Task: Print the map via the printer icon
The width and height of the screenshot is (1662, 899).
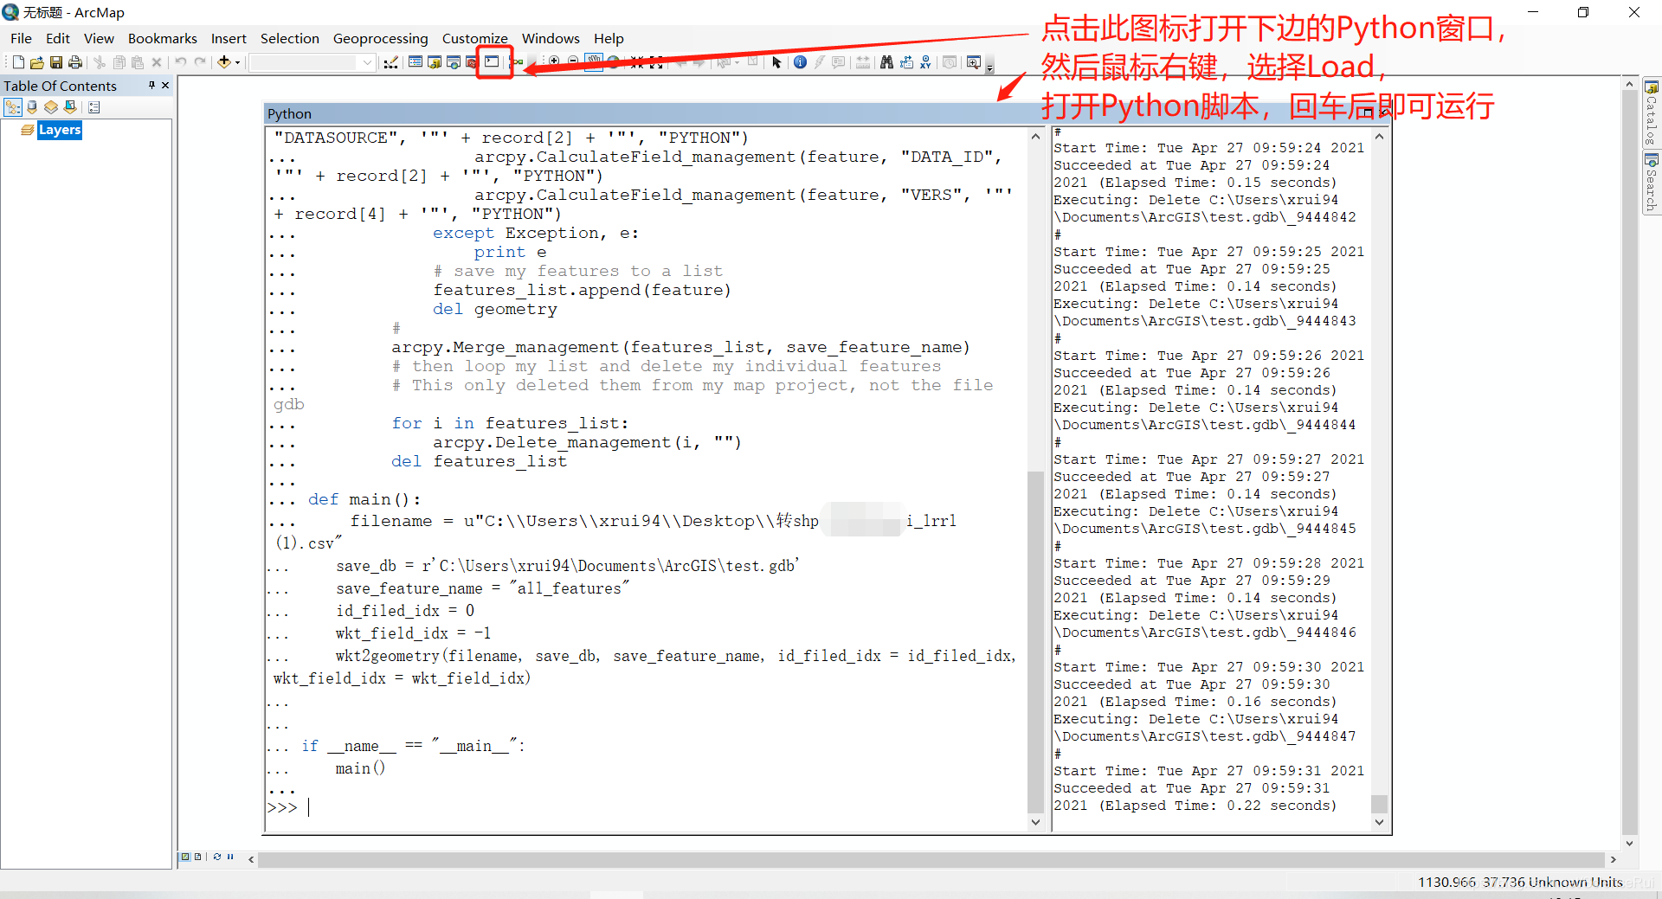Action: 75,62
